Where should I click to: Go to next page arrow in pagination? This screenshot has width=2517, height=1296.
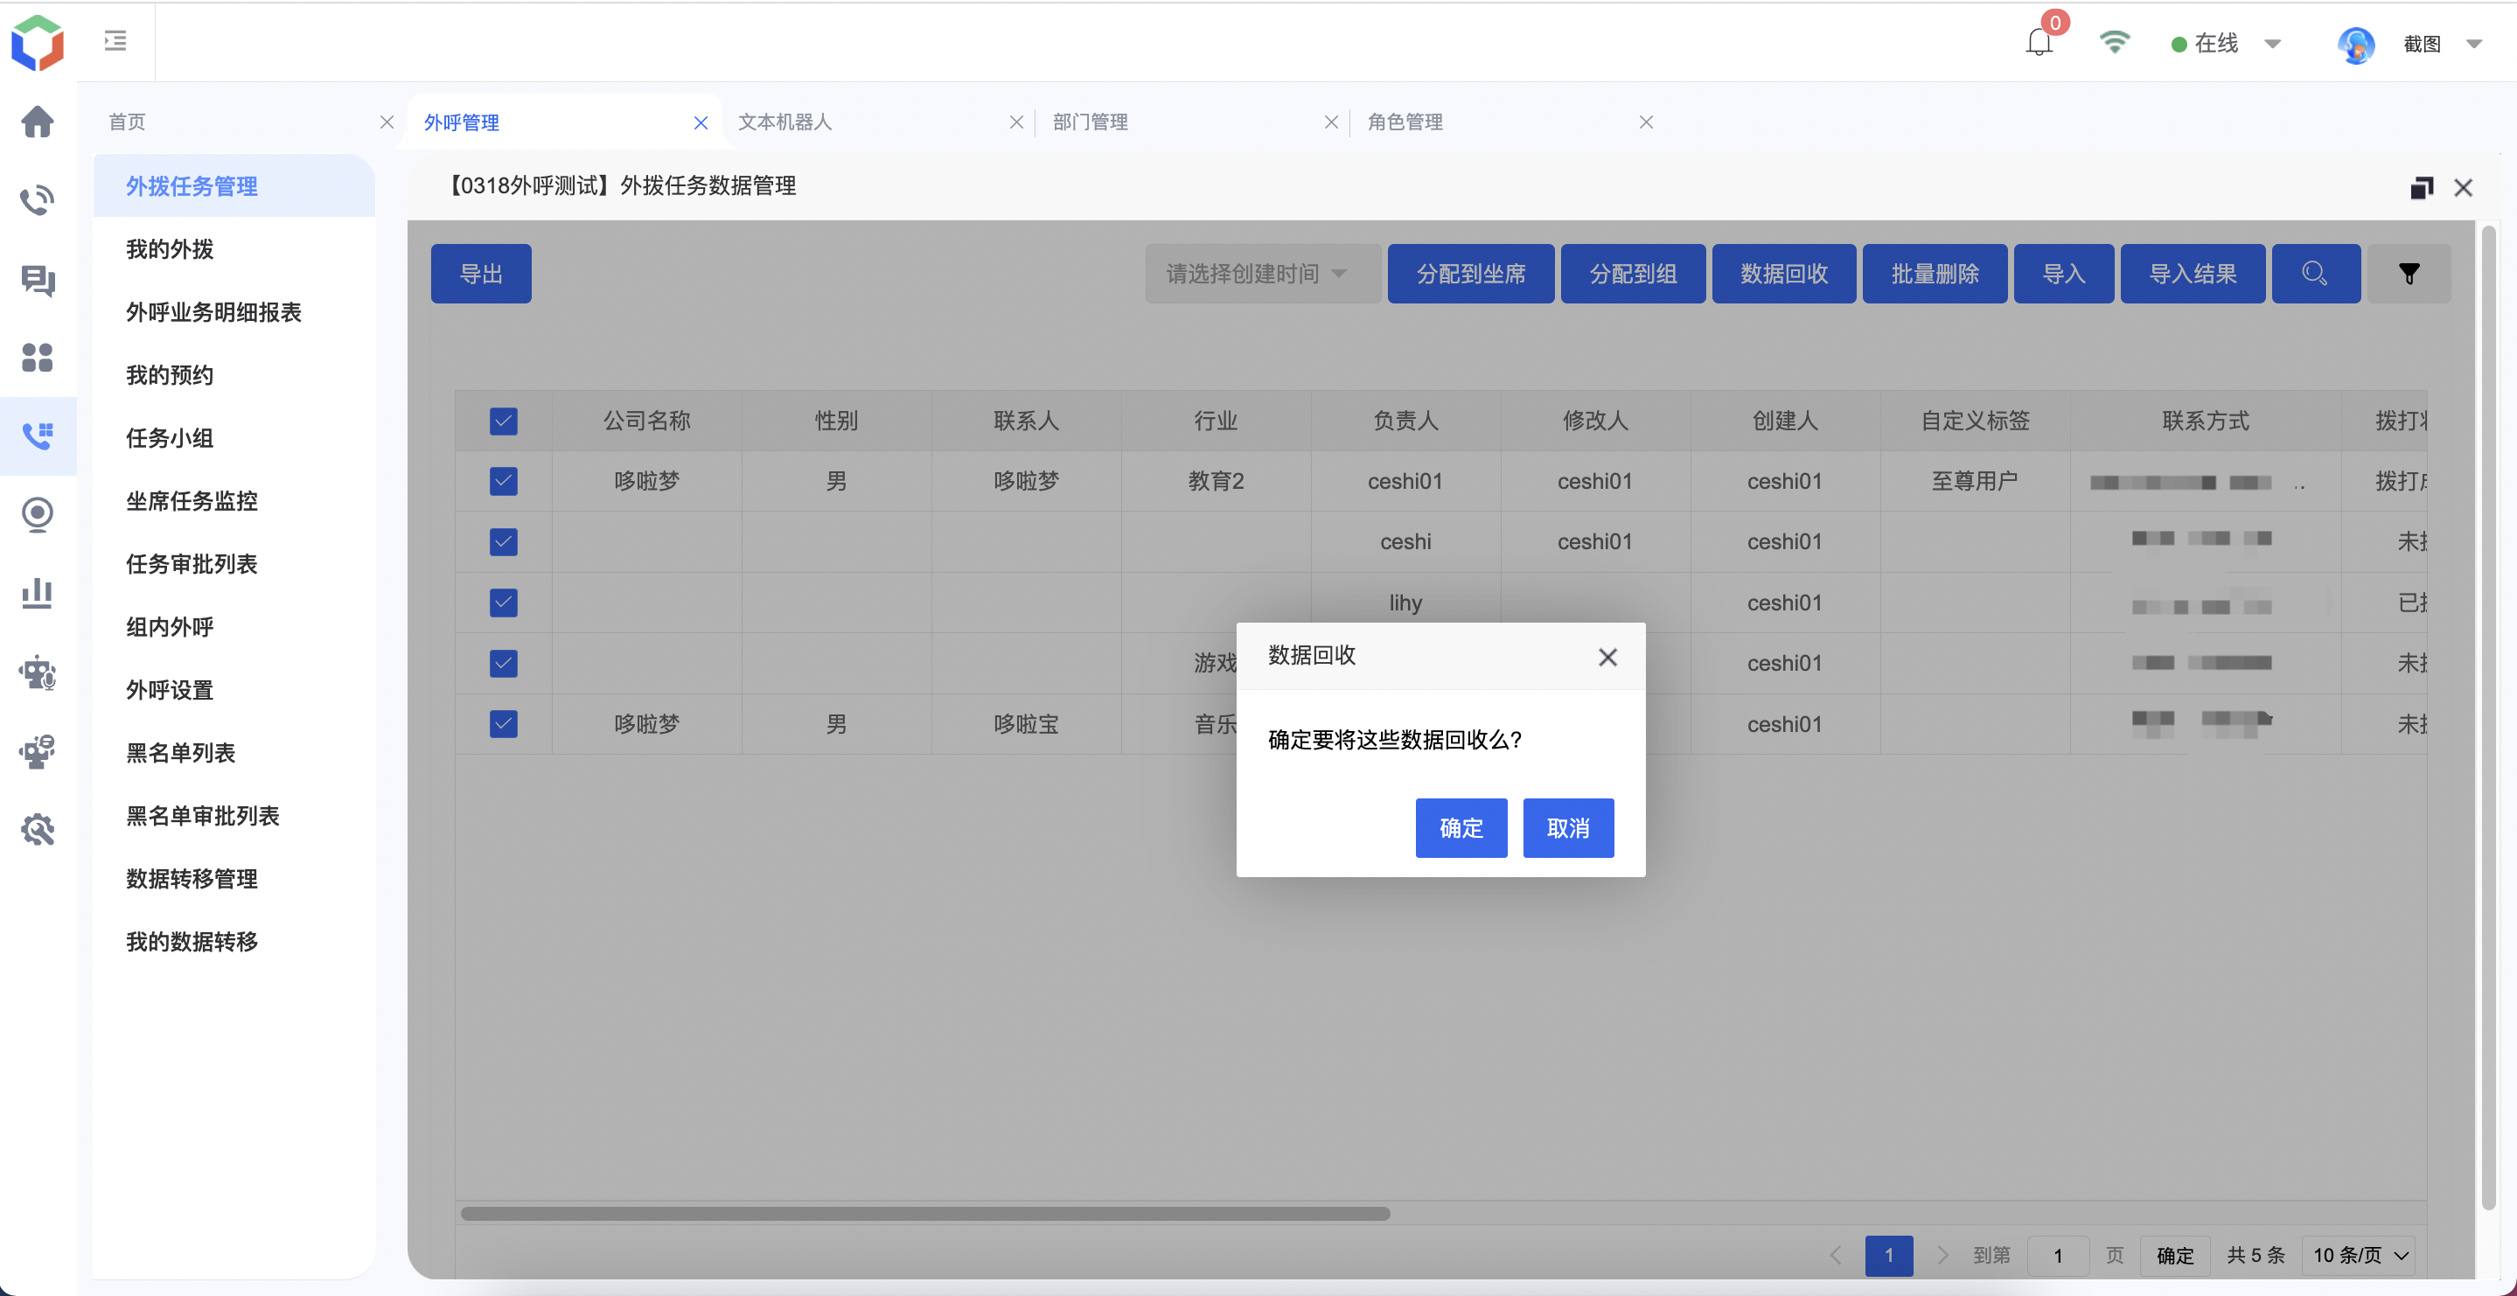(1942, 1255)
